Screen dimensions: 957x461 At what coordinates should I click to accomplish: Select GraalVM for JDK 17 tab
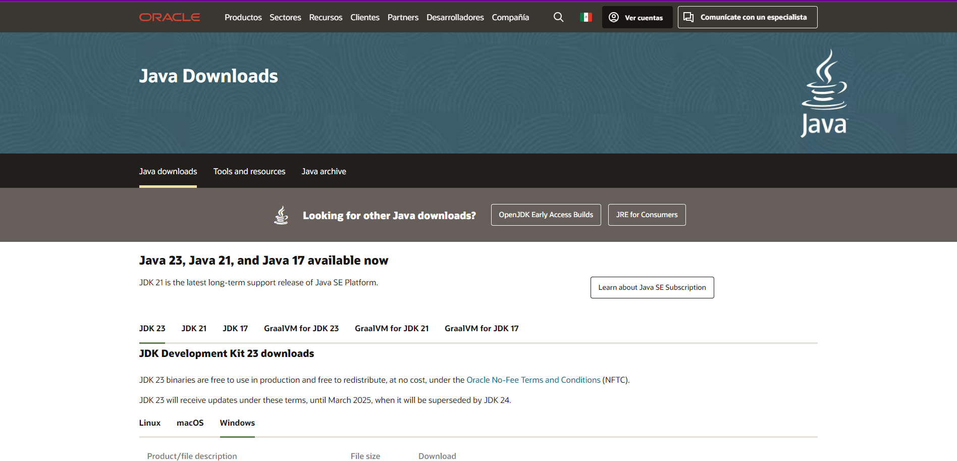click(x=482, y=328)
